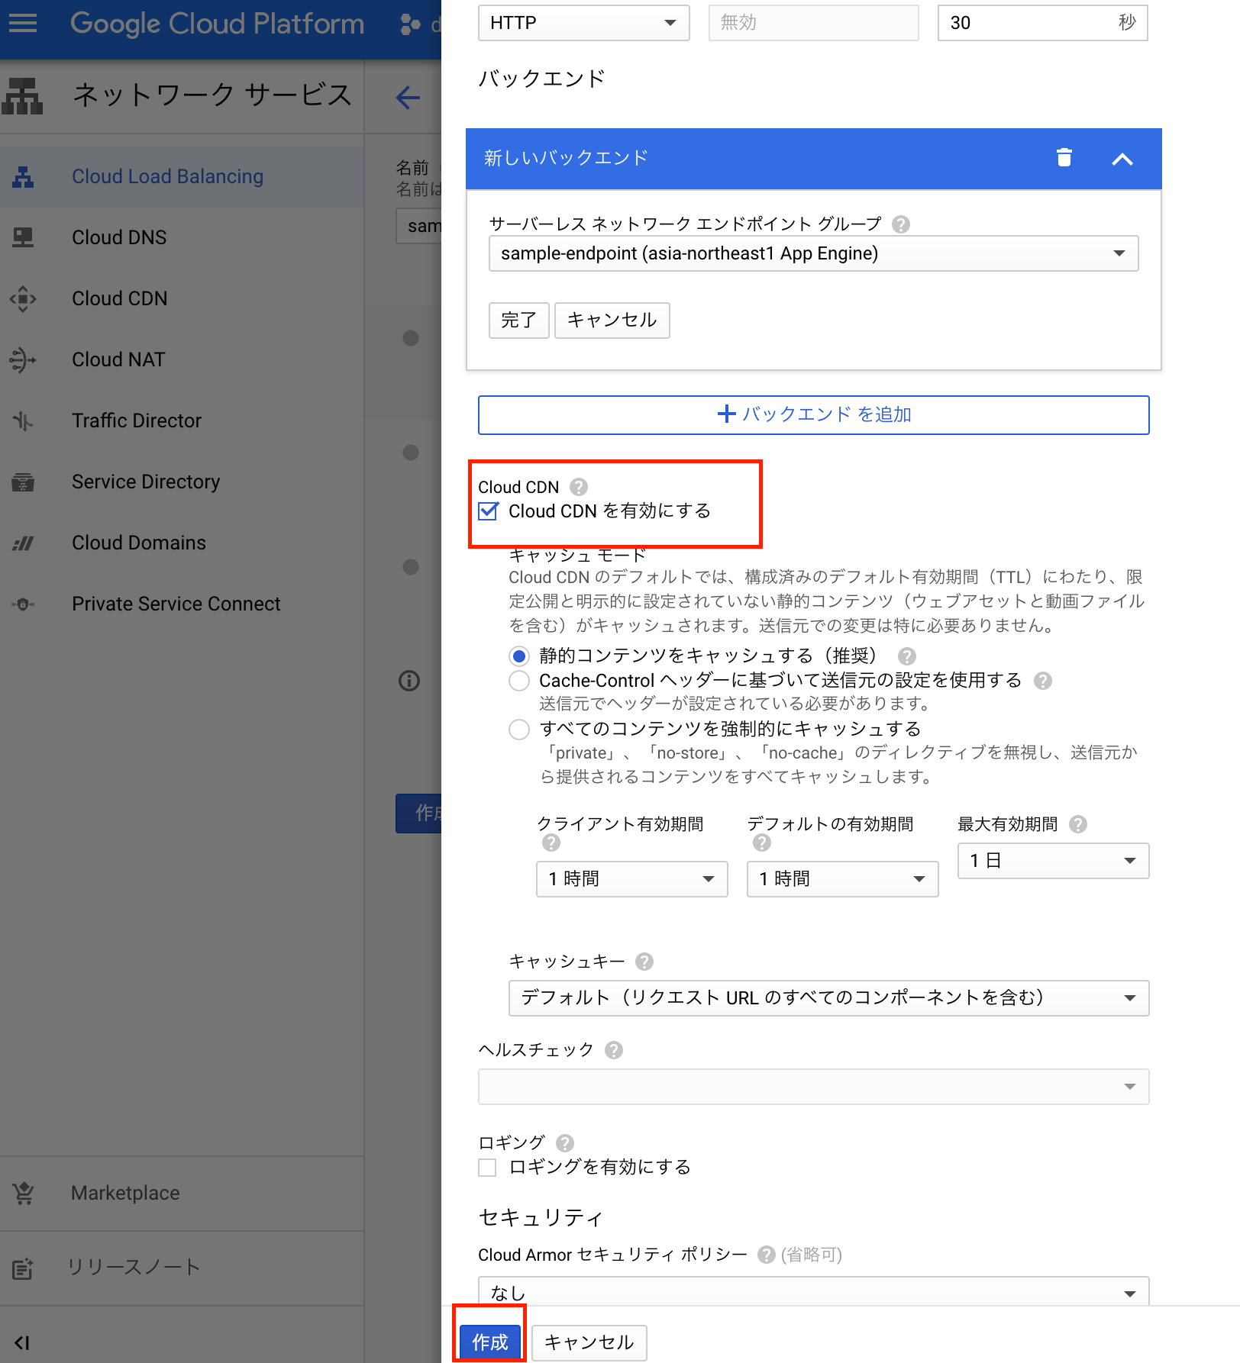Open the hamburger navigation menu
The height and width of the screenshot is (1363, 1240).
click(x=23, y=24)
